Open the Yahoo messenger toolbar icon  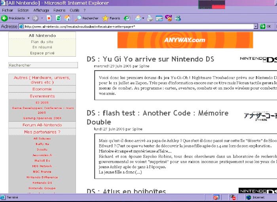click(169, 18)
